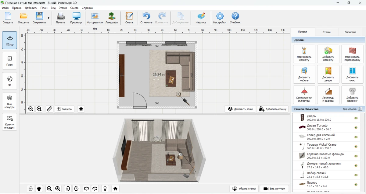Reset the 2D plan view with home icon
The image size is (366, 194).
pos(81,109)
